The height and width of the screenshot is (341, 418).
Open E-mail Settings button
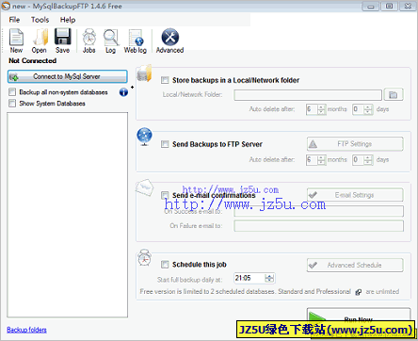pyautogui.click(x=355, y=195)
